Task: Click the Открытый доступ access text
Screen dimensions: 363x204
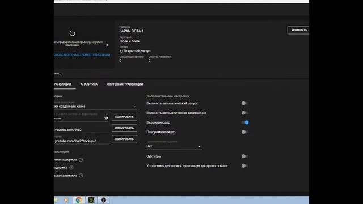Action: pyautogui.click(x=137, y=51)
